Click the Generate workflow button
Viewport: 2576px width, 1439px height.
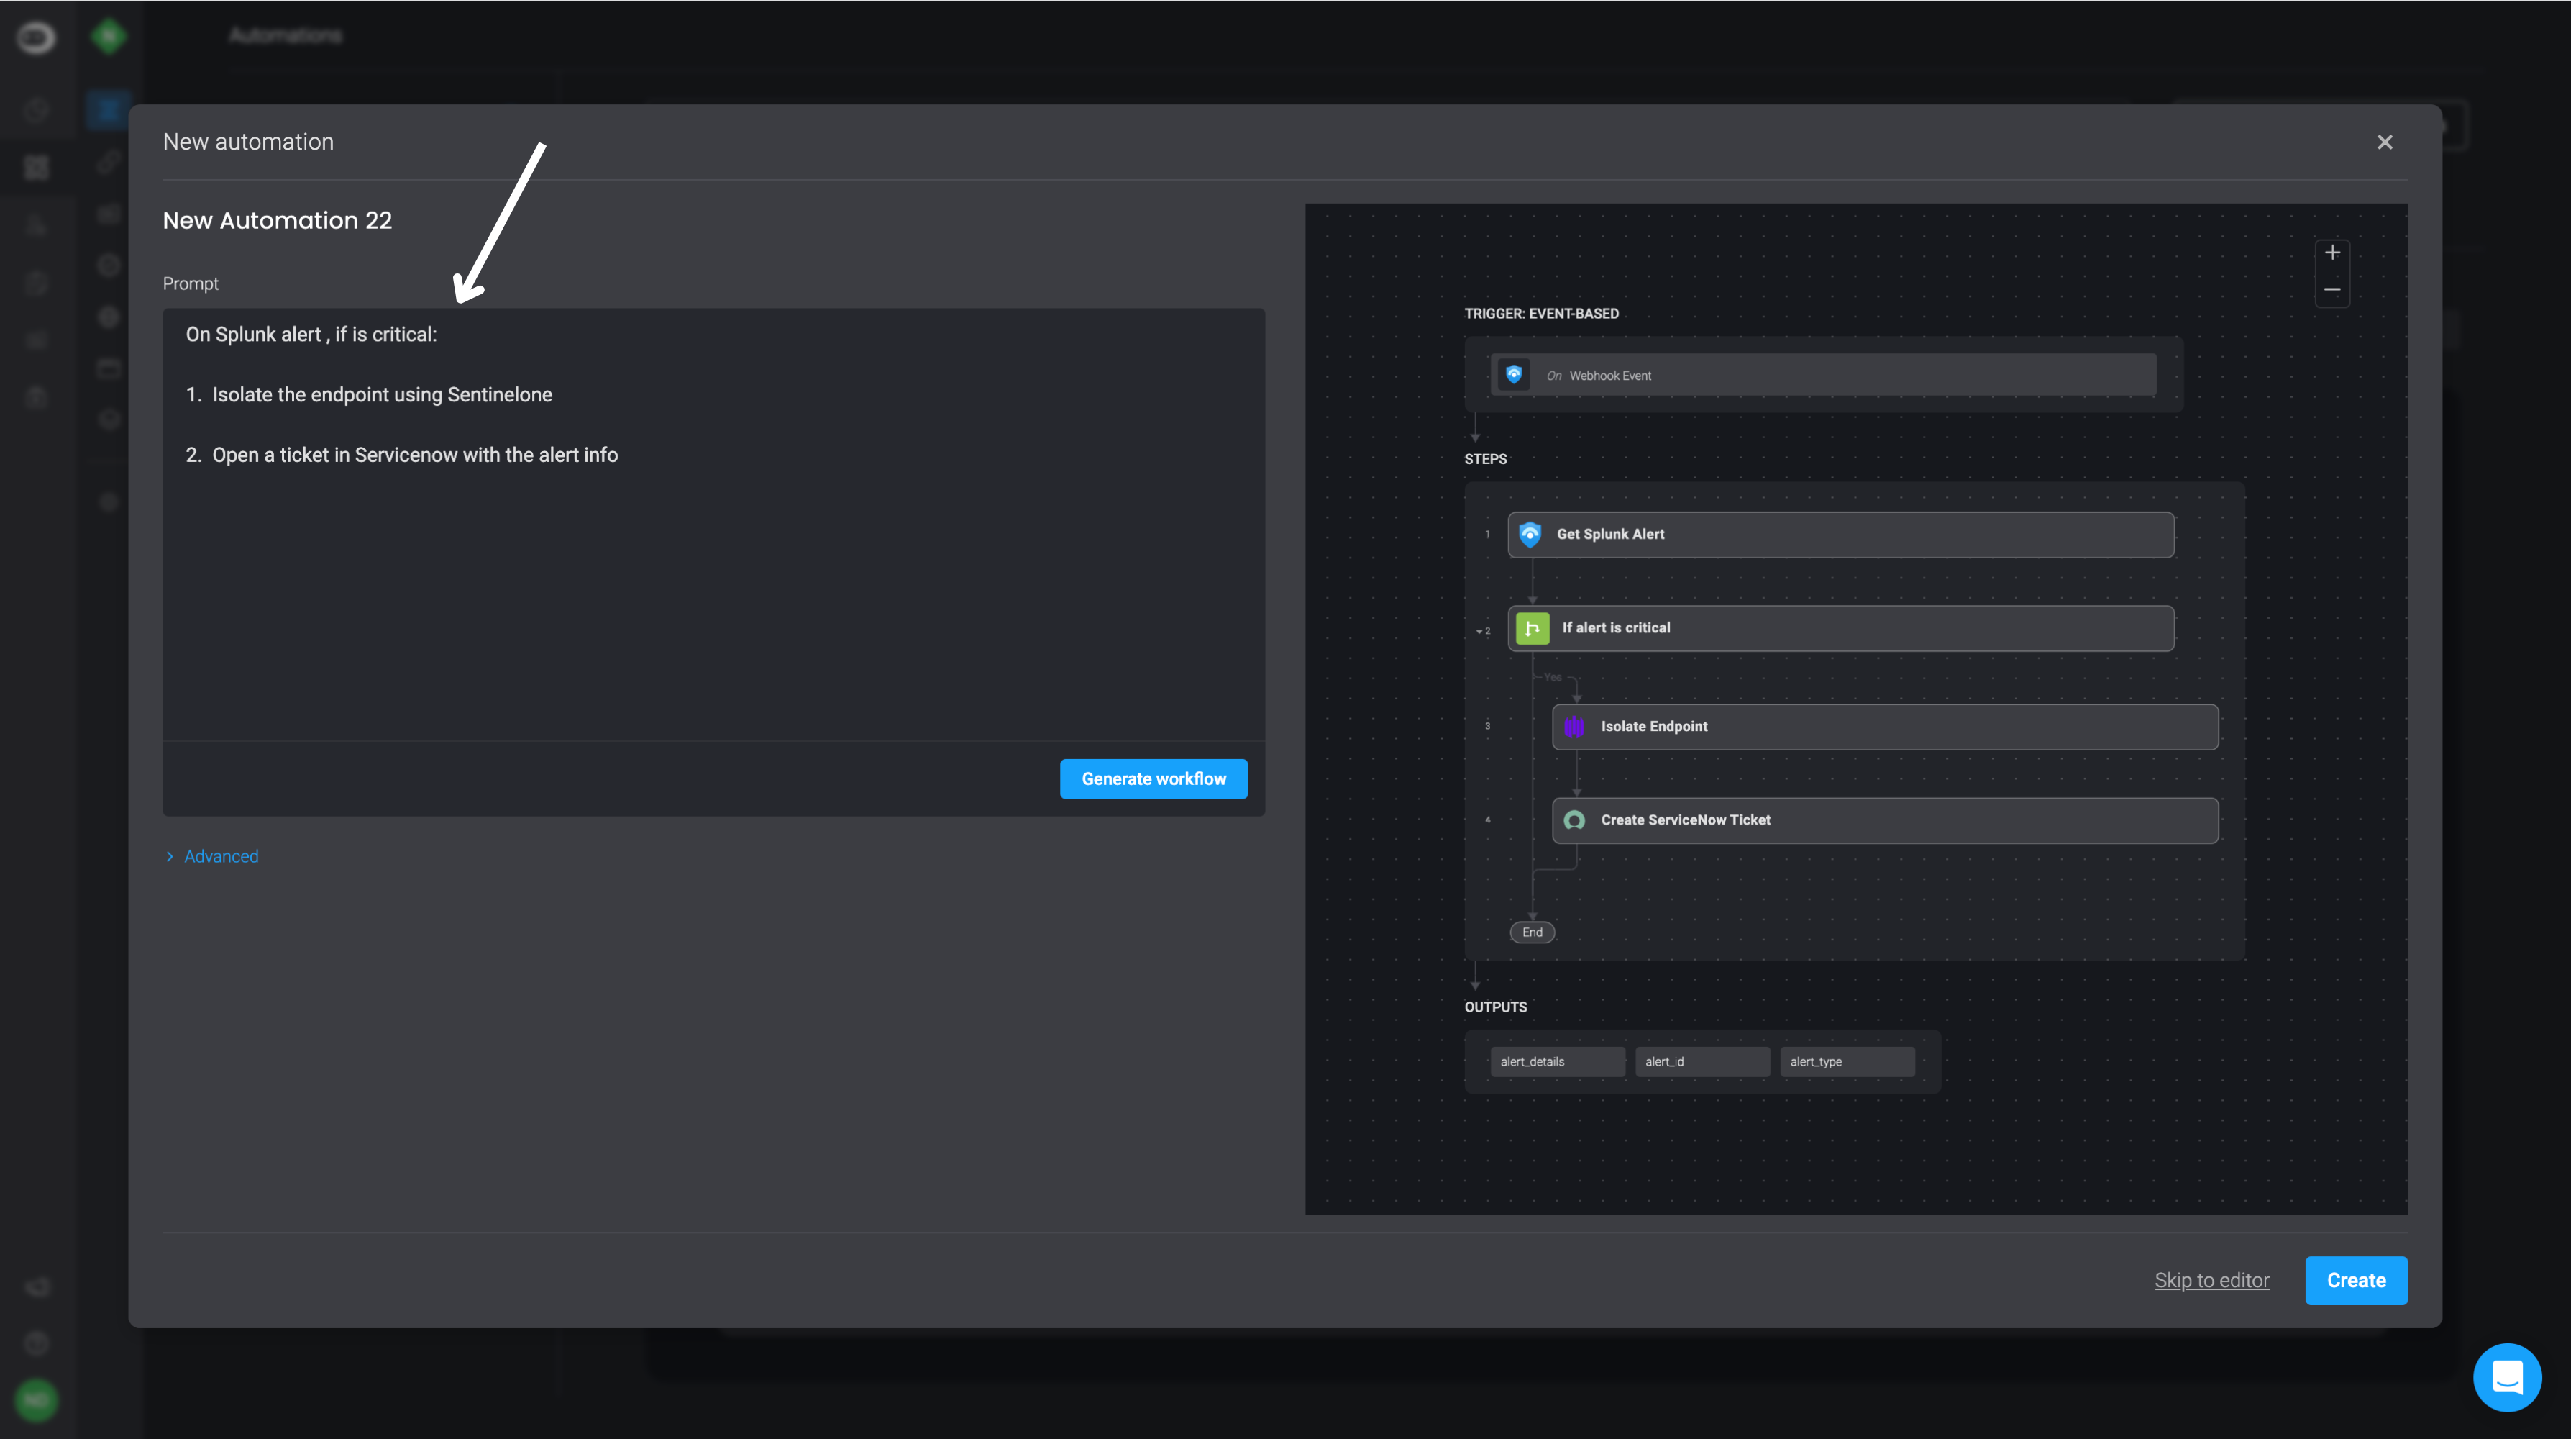coord(1155,779)
